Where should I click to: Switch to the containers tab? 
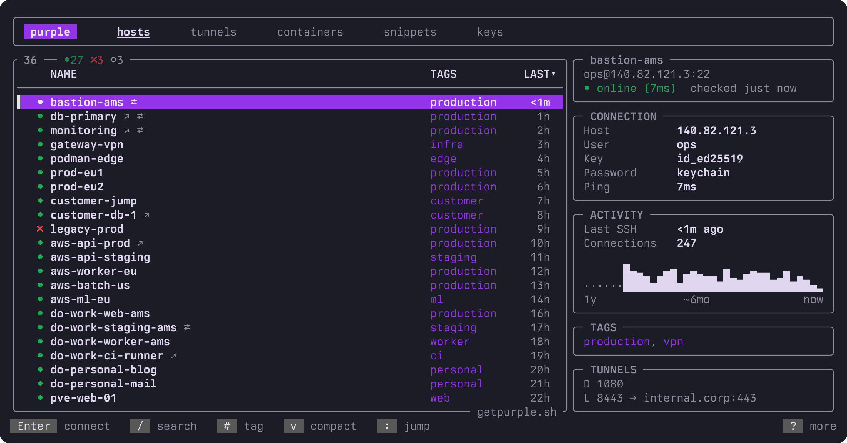310,32
